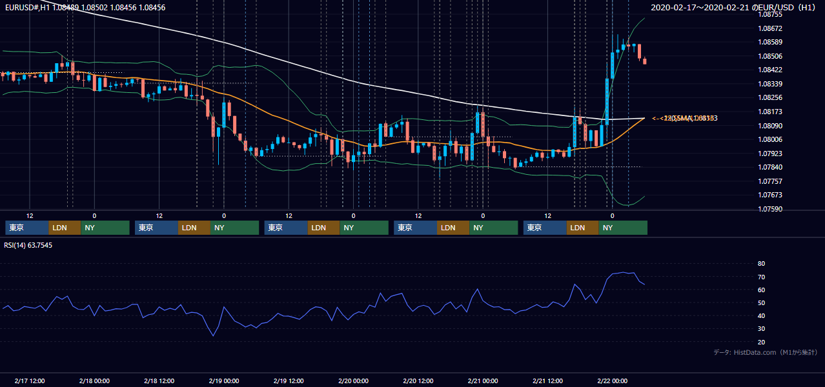The image size is (825, 387).
Task: Click price axis label 1.07923
Action: point(771,154)
